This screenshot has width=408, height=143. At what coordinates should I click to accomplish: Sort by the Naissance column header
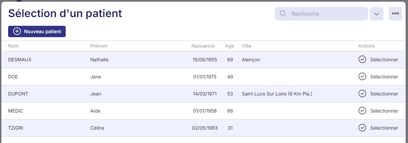click(x=202, y=46)
